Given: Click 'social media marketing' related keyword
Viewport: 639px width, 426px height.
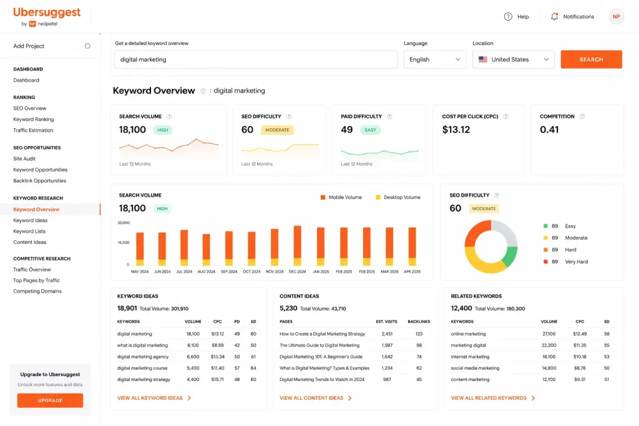Looking at the screenshot, I should click(475, 368).
